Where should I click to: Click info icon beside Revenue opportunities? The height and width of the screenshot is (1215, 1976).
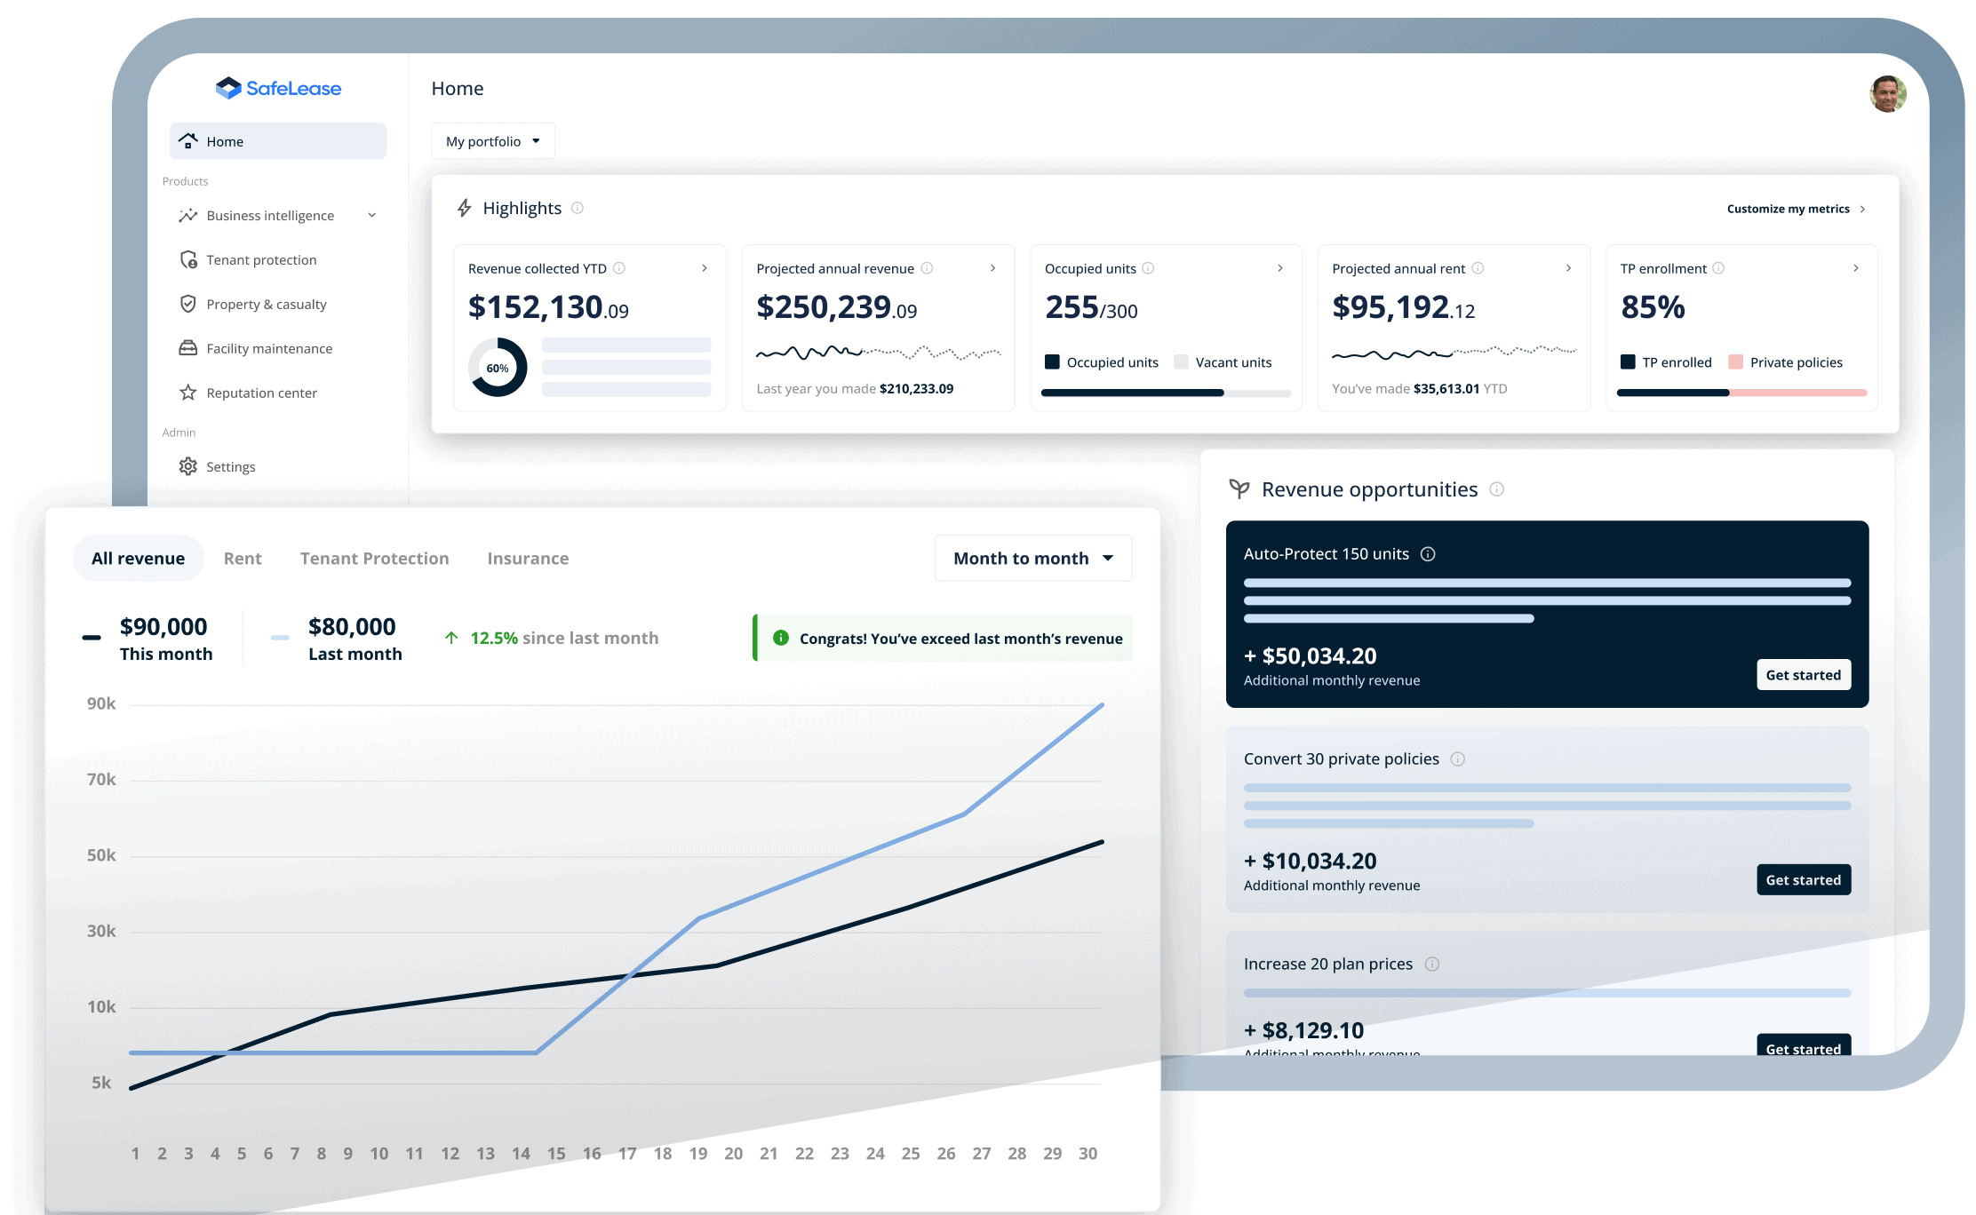tap(1497, 489)
